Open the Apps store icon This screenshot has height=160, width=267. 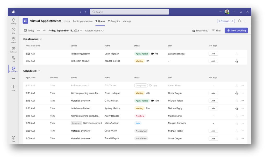point(14,88)
